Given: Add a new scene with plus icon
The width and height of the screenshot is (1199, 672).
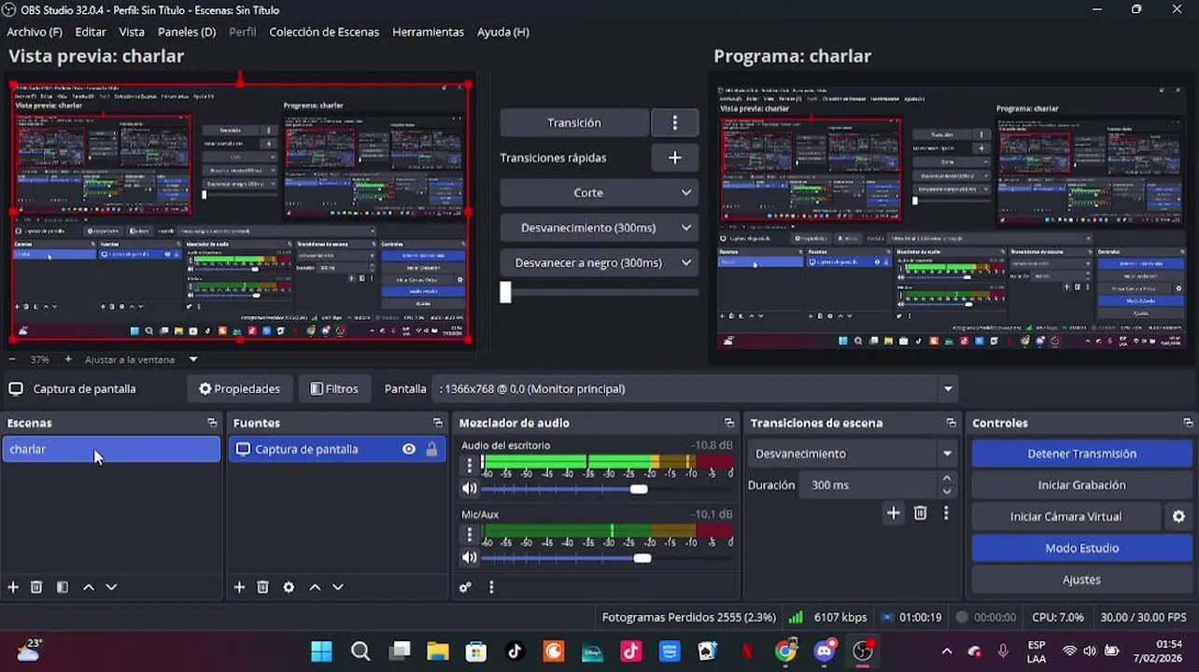Looking at the screenshot, I should coord(13,587).
